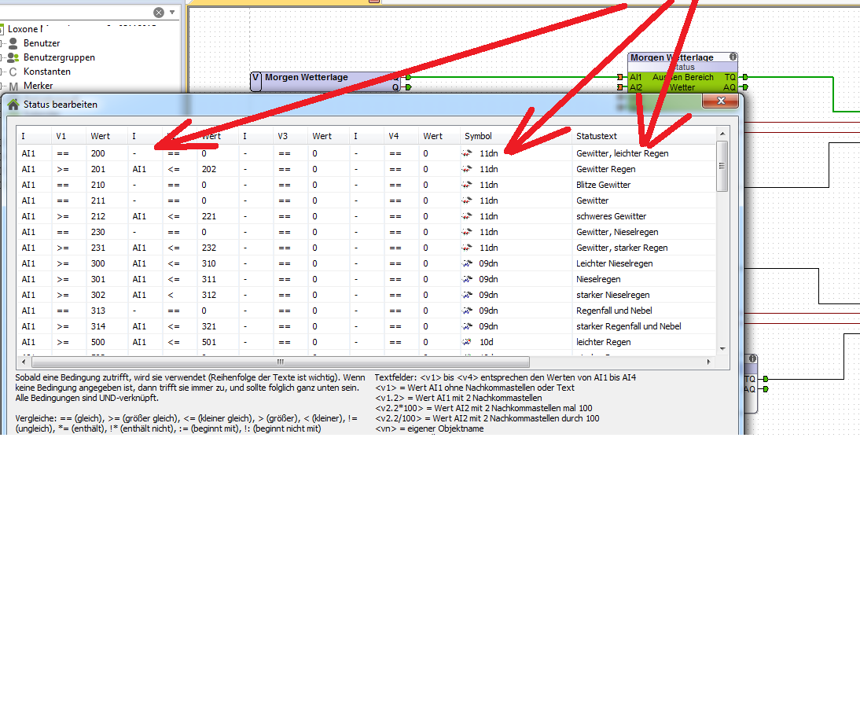The width and height of the screenshot is (860, 717).
Task: Click the weather symbol icon in the Gewitter, leichter Regen row
Action: 467,153
